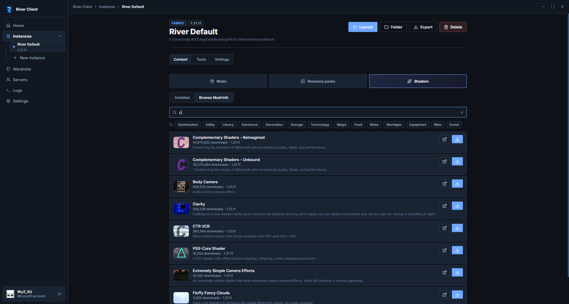
Task: Open Clarity page via external link icon
Action: click(x=444, y=206)
